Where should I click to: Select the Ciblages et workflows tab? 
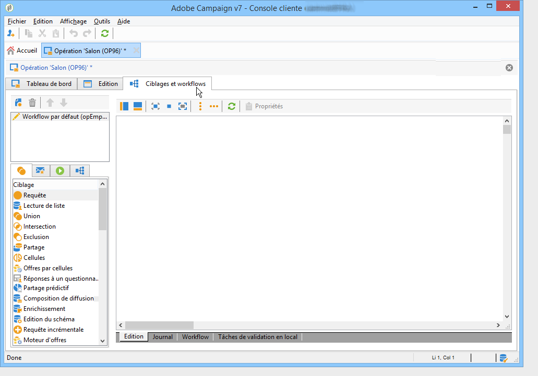pyautogui.click(x=168, y=84)
